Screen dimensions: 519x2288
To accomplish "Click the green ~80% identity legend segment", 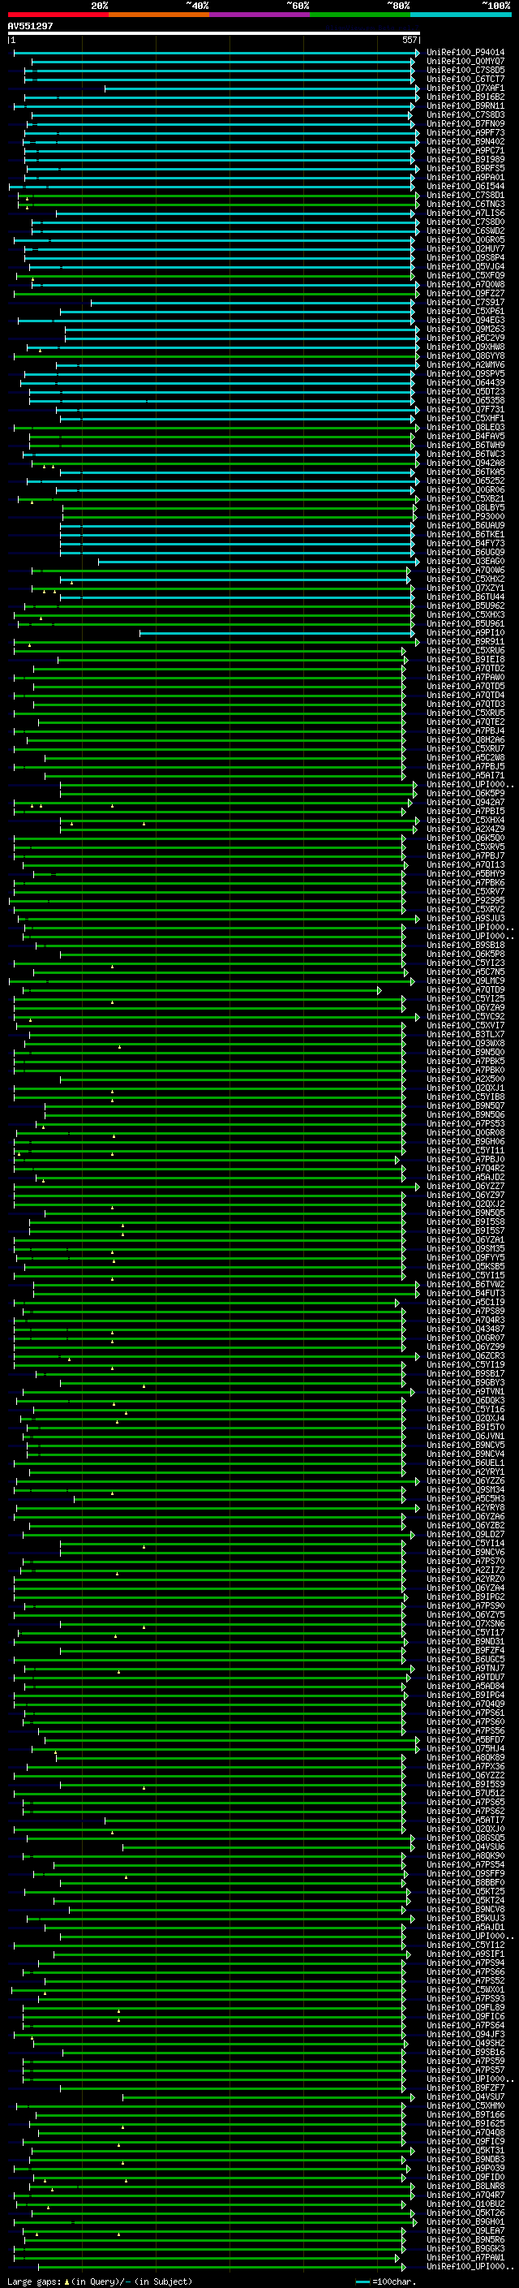I will (360, 15).
